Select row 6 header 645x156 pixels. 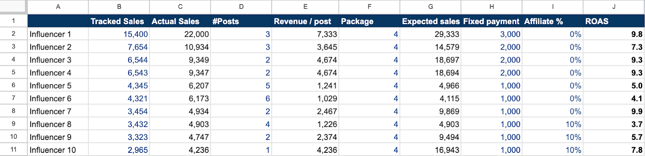[13, 85]
